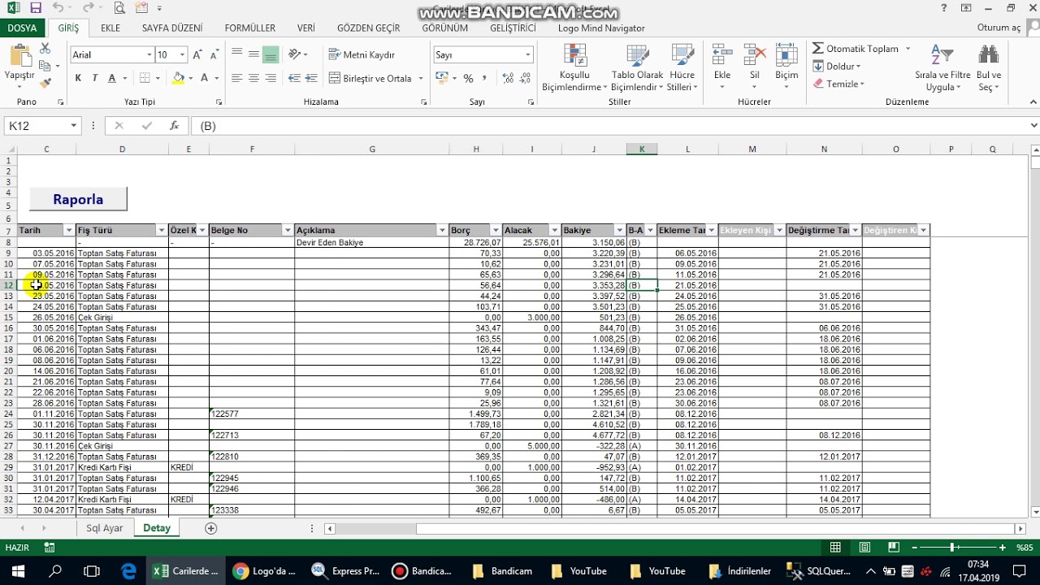
Task: Click the Save icon in quick access toolbar
Action: click(x=35, y=8)
